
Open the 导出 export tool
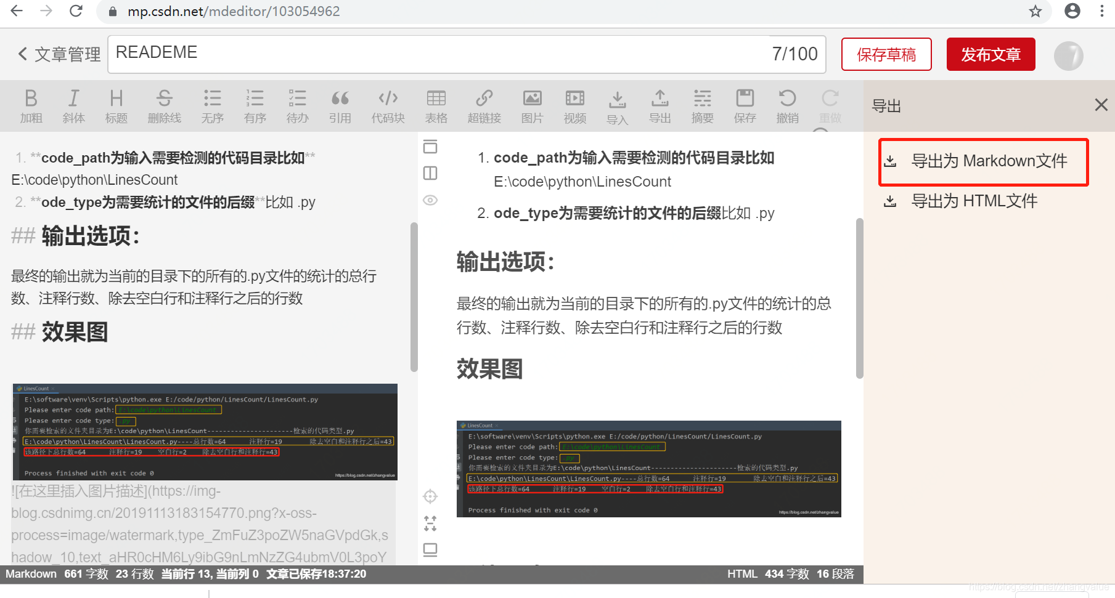pyautogui.click(x=660, y=105)
